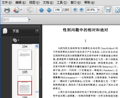Click the 195 page label
120x98 pixels.
25,72
